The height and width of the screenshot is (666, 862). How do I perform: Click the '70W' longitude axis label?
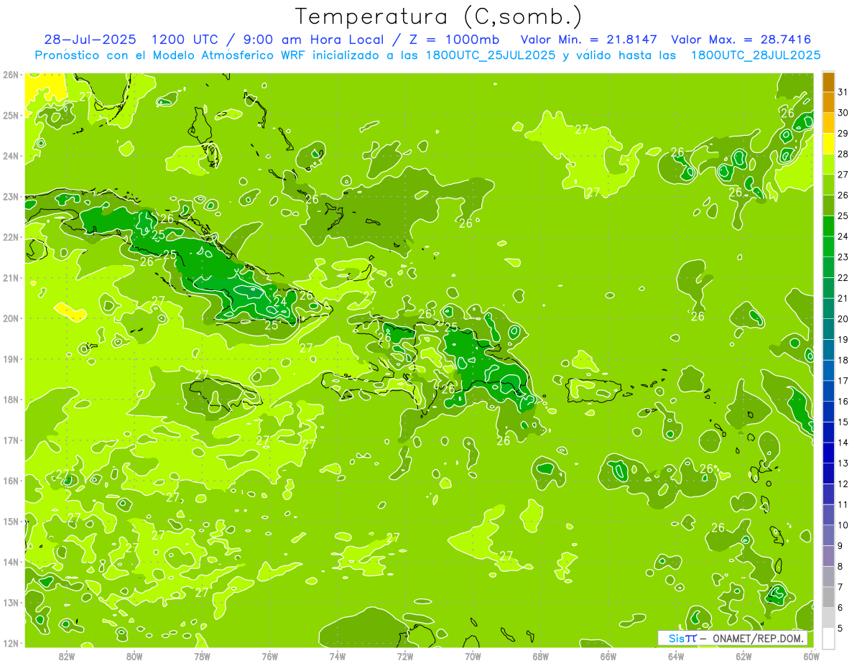[473, 657]
